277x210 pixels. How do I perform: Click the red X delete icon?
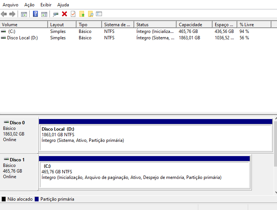[x=64, y=14]
